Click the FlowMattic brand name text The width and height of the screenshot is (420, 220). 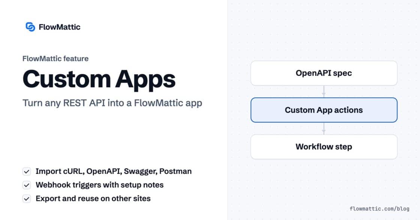(60, 27)
